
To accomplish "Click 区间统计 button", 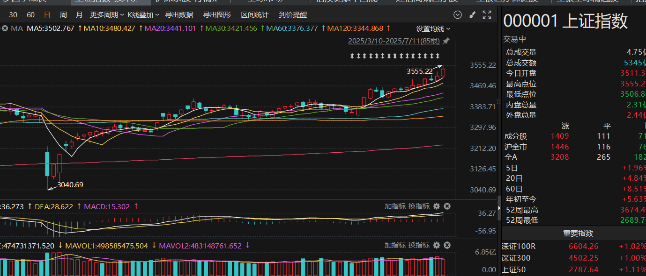I will tap(255, 14).
